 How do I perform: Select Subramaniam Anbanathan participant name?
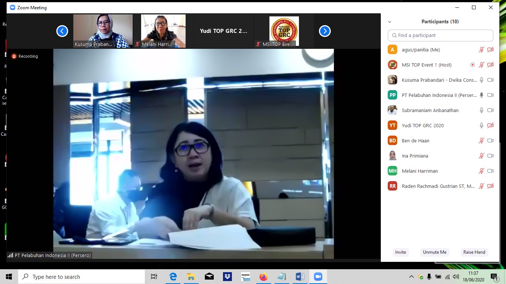tap(430, 110)
